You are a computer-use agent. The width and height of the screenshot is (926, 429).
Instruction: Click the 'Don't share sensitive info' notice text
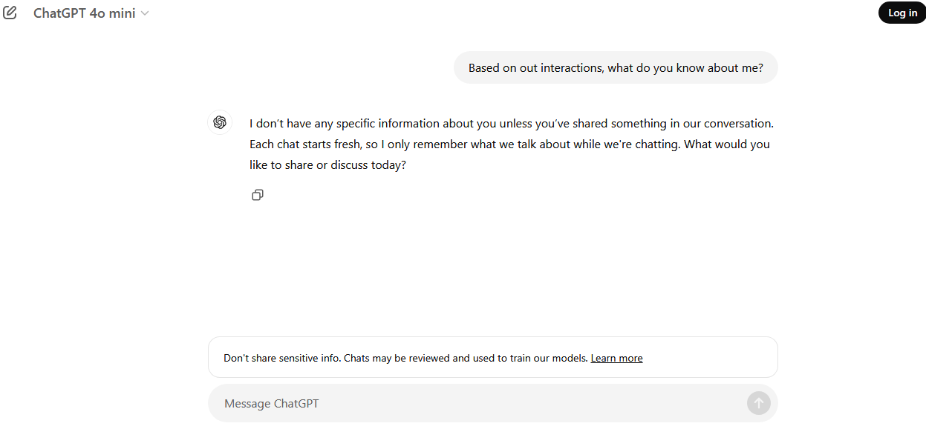(282, 358)
